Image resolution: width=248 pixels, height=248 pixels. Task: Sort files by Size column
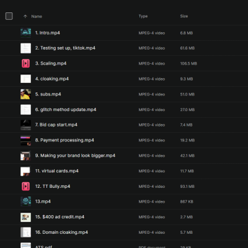pyautogui.click(x=184, y=16)
